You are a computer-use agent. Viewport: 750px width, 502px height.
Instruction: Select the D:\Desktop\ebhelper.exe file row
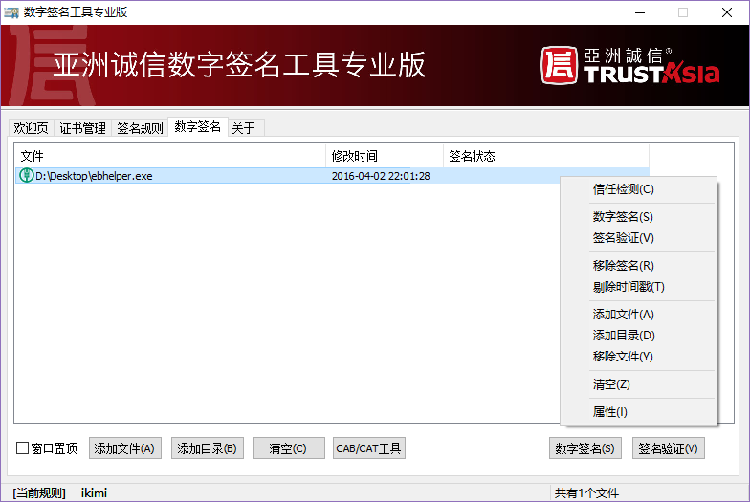[332, 176]
